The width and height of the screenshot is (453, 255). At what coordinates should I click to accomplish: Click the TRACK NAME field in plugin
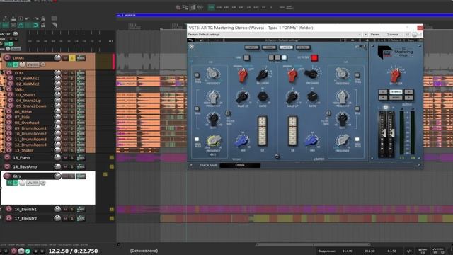point(240,165)
